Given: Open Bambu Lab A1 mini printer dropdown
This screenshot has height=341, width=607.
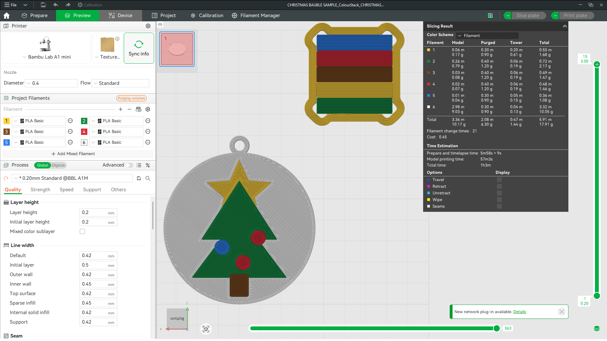Looking at the screenshot, I should pyautogui.click(x=47, y=57).
